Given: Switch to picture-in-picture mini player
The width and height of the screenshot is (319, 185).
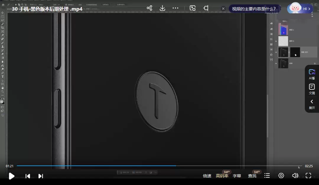Looking at the screenshot, I should click(x=193, y=8).
